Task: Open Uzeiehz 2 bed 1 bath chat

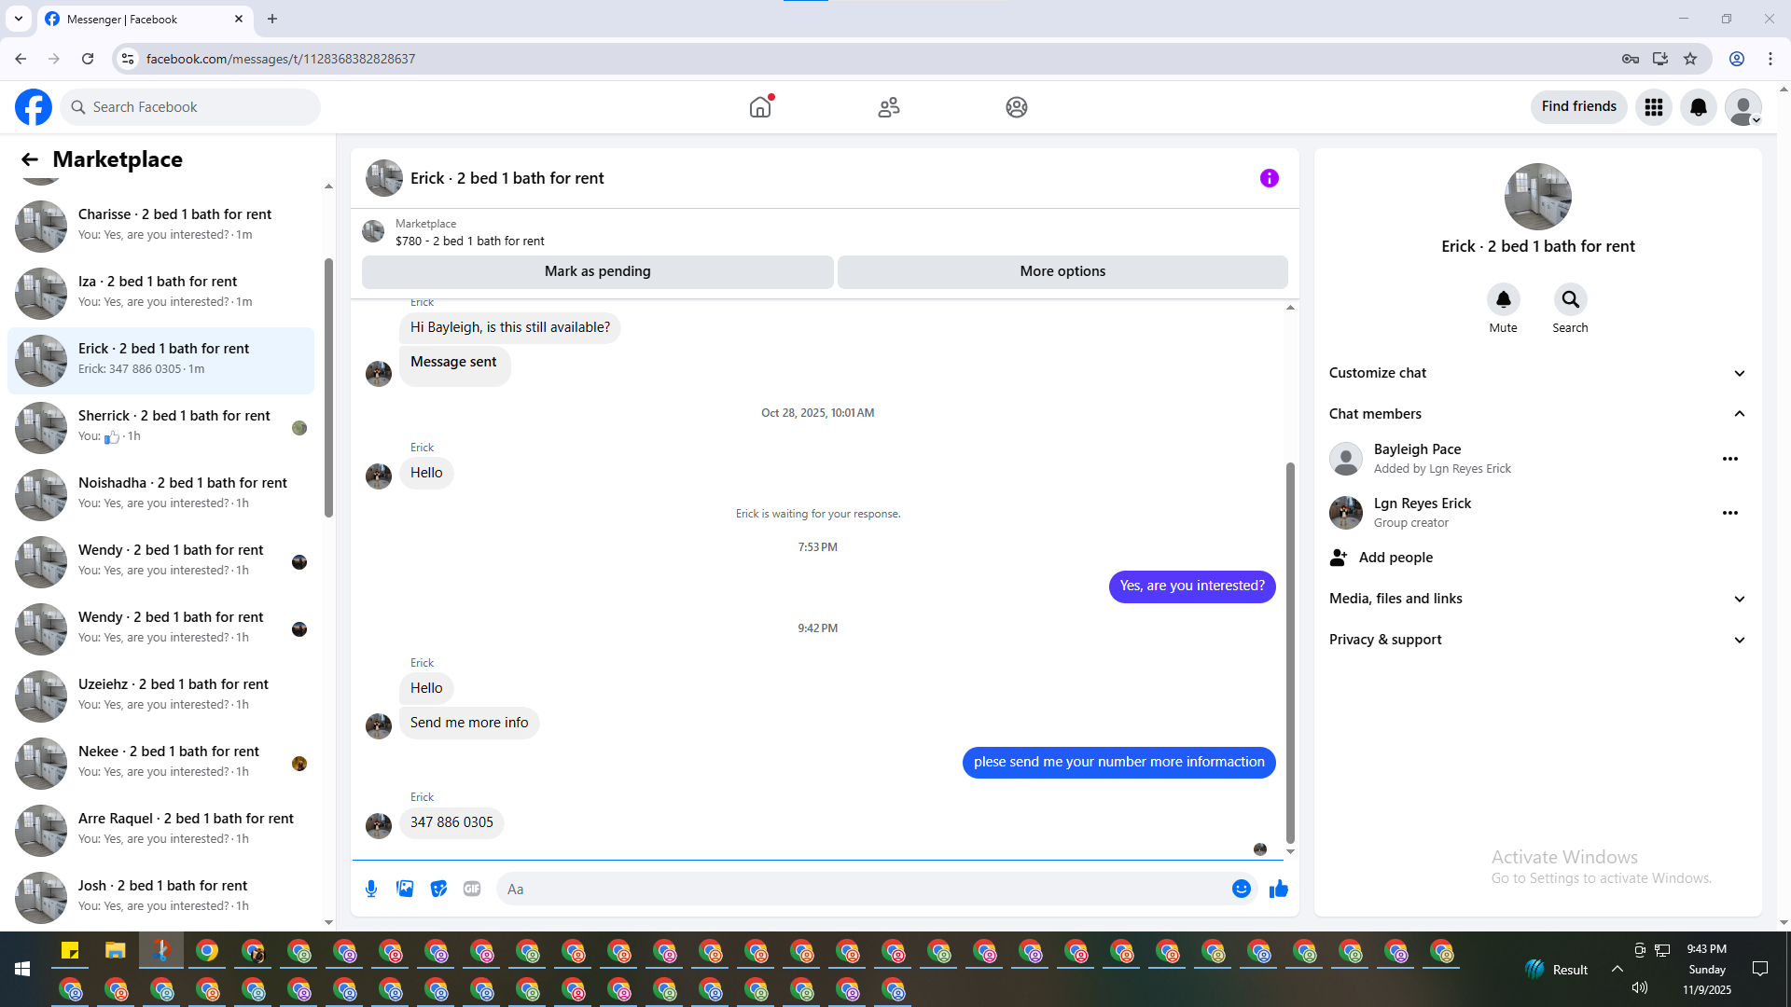Action: click(x=160, y=696)
